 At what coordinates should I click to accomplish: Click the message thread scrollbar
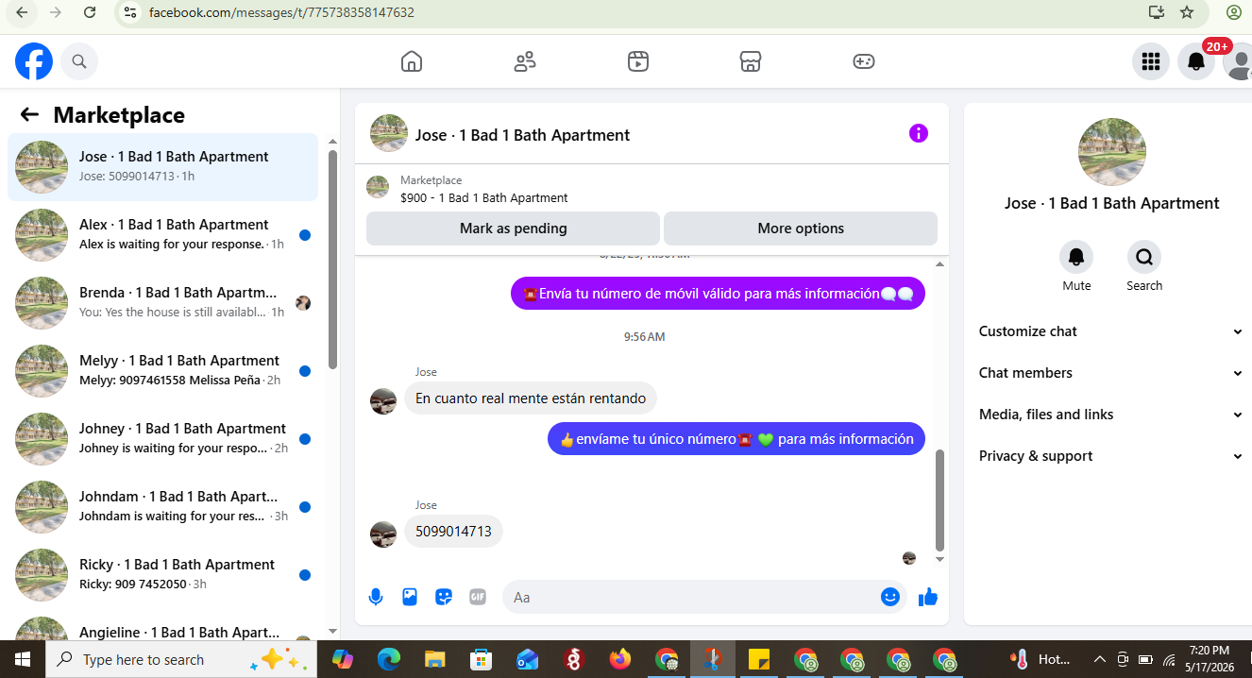939,500
